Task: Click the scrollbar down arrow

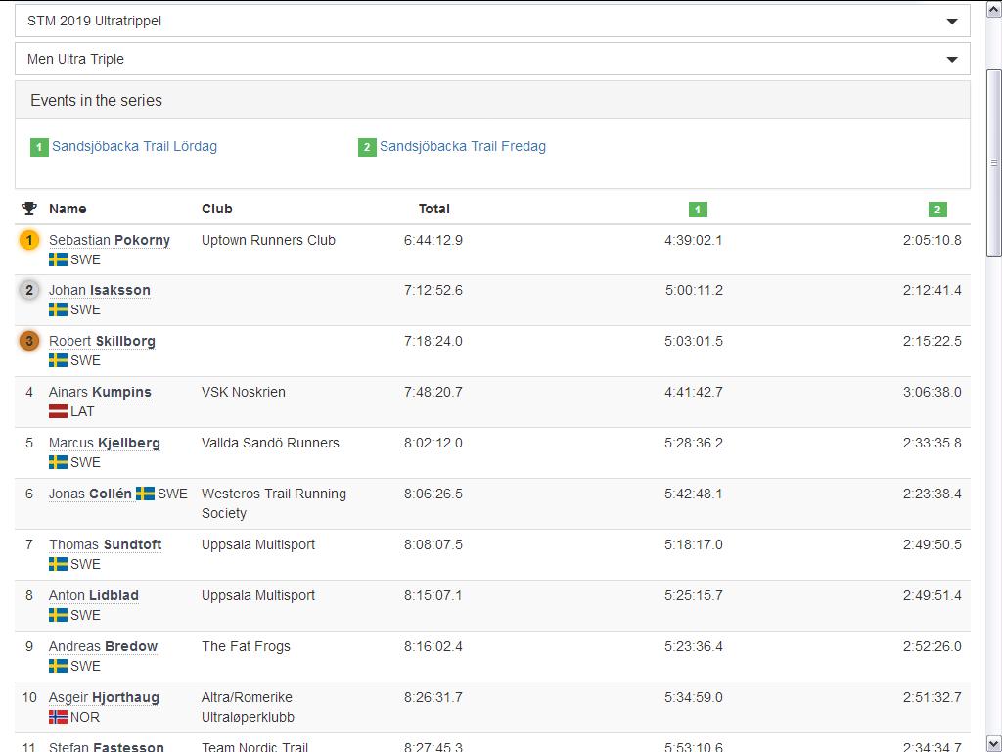Action: pos(994,743)
